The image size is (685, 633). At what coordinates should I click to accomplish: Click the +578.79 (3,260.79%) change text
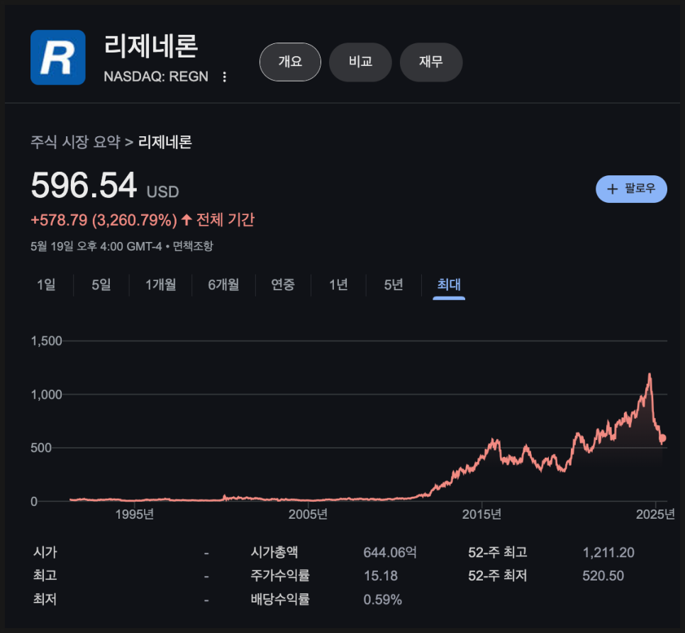(x=104, y=220)
